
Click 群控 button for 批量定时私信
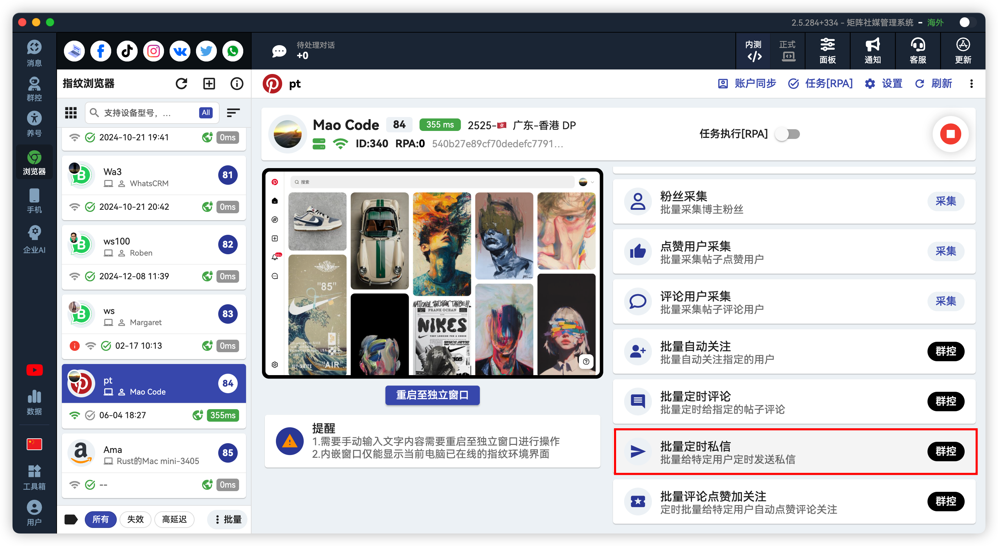tap(946, 451)
